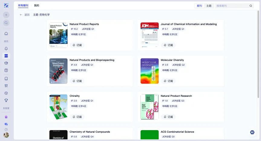
Task: Open the help question mark icon
Action: coord(6,130)
